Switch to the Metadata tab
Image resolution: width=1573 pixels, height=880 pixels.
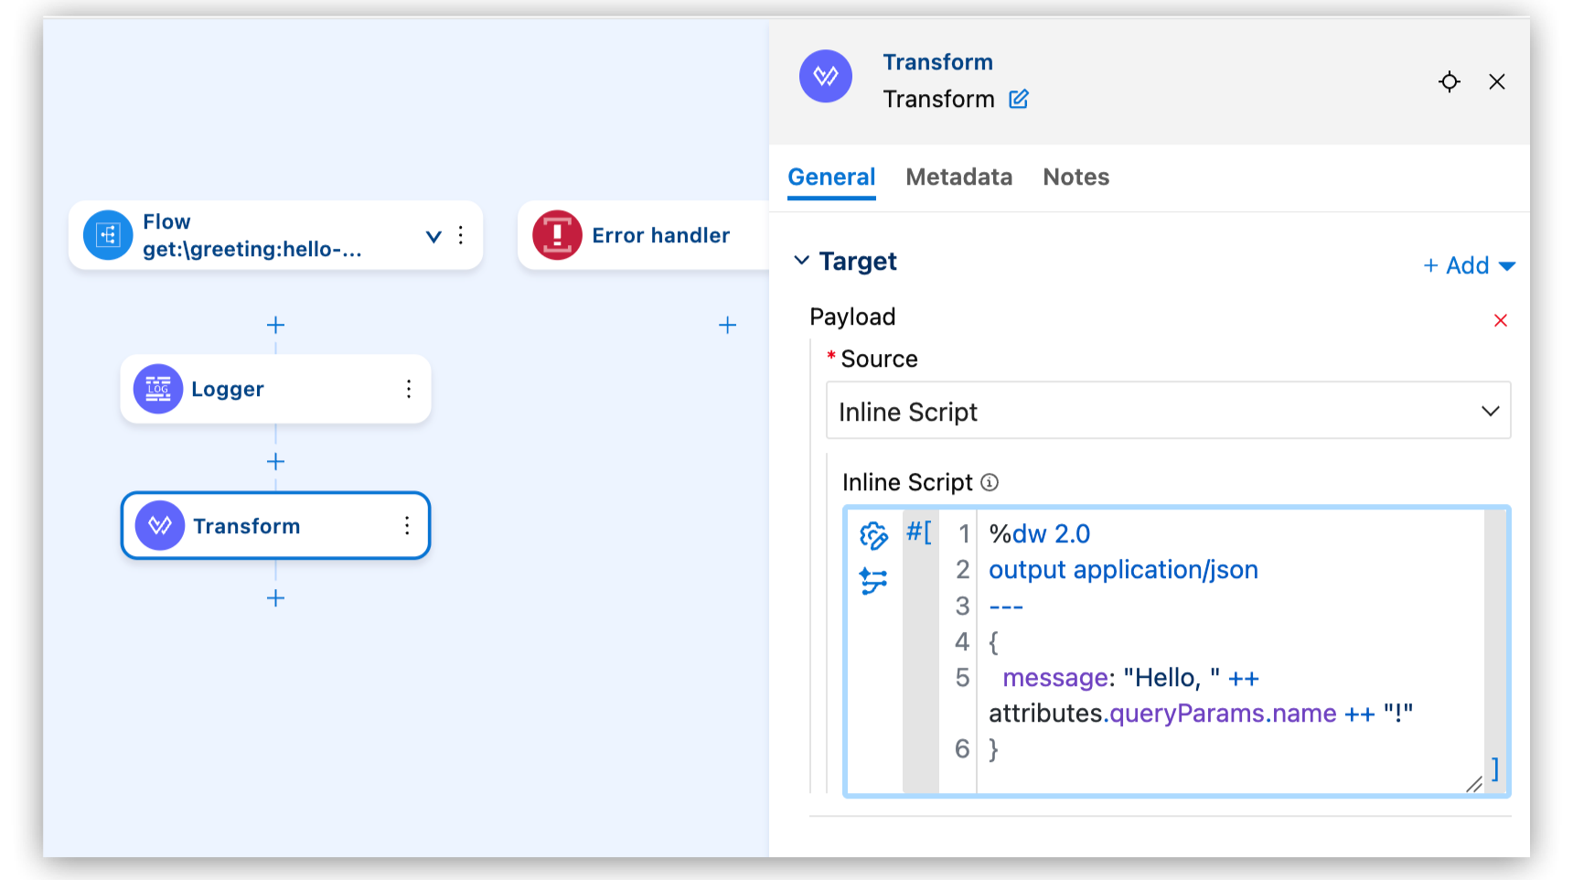coord(958,177)
